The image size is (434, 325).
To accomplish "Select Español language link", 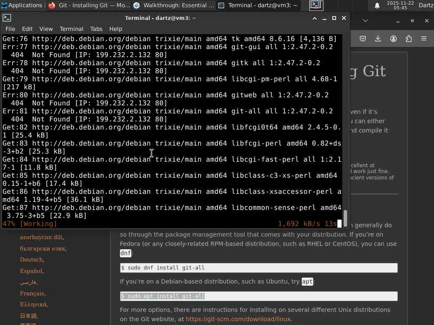I will (31, 271).
